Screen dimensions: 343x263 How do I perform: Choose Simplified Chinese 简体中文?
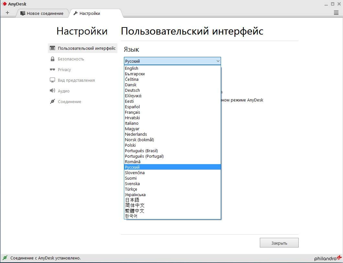tap(172, 205)
